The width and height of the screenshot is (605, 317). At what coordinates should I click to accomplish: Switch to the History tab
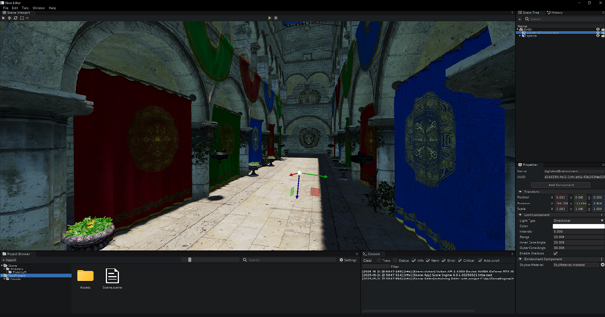pos(555,13)
